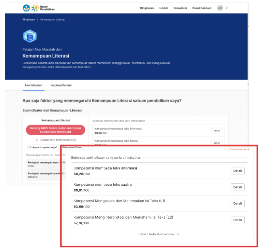261x250 pixels.
Task: Click Capaian turun 2 dari tahun 2022 text
Action: coord(58,140)
